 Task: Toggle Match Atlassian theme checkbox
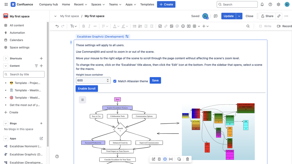(115, 81)
